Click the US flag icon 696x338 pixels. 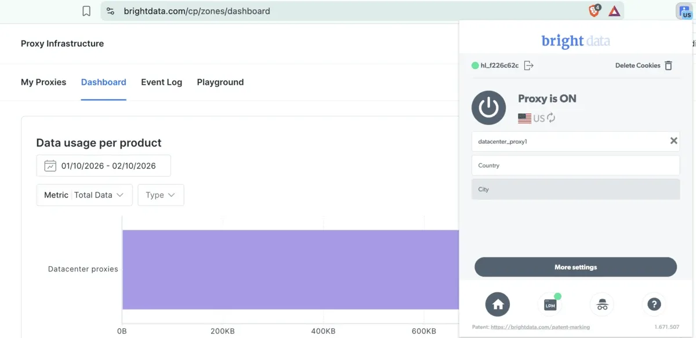point(524,118)
